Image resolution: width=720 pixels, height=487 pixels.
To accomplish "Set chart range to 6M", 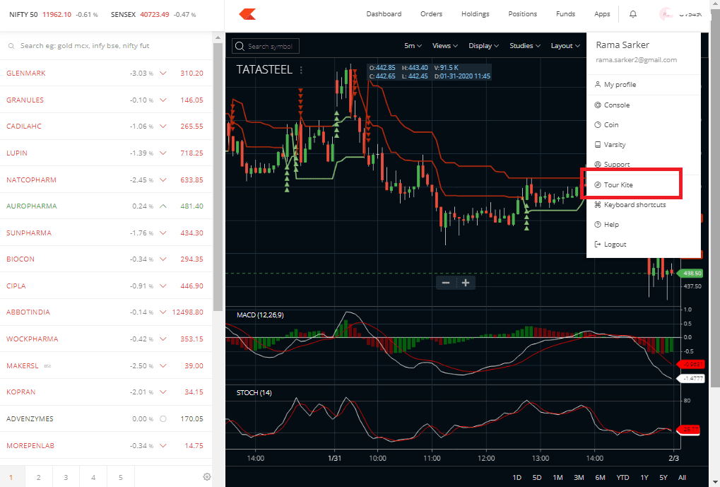I will [600, 478].
